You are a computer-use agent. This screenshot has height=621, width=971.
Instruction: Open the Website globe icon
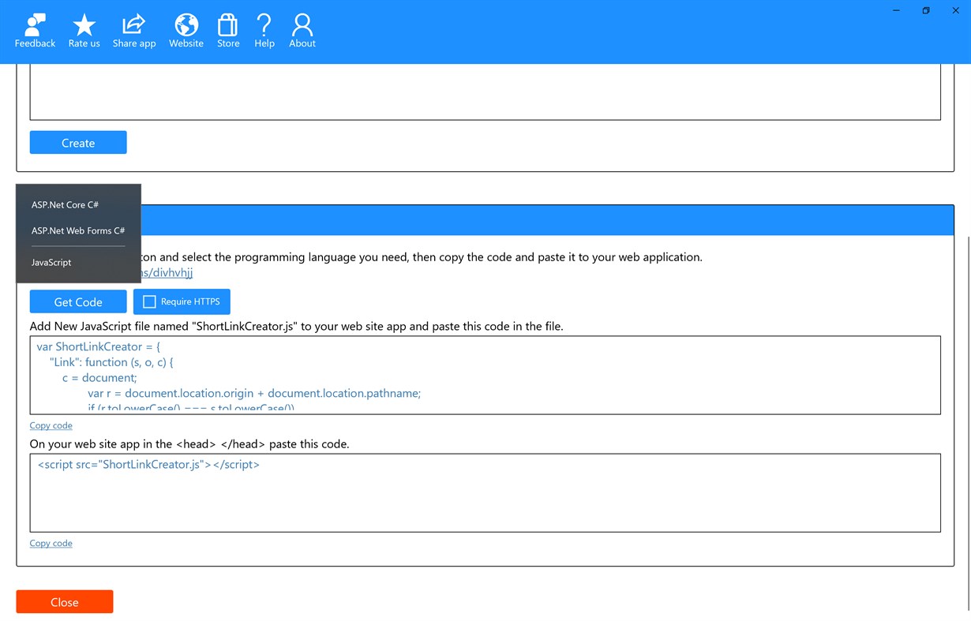point(186,32)
